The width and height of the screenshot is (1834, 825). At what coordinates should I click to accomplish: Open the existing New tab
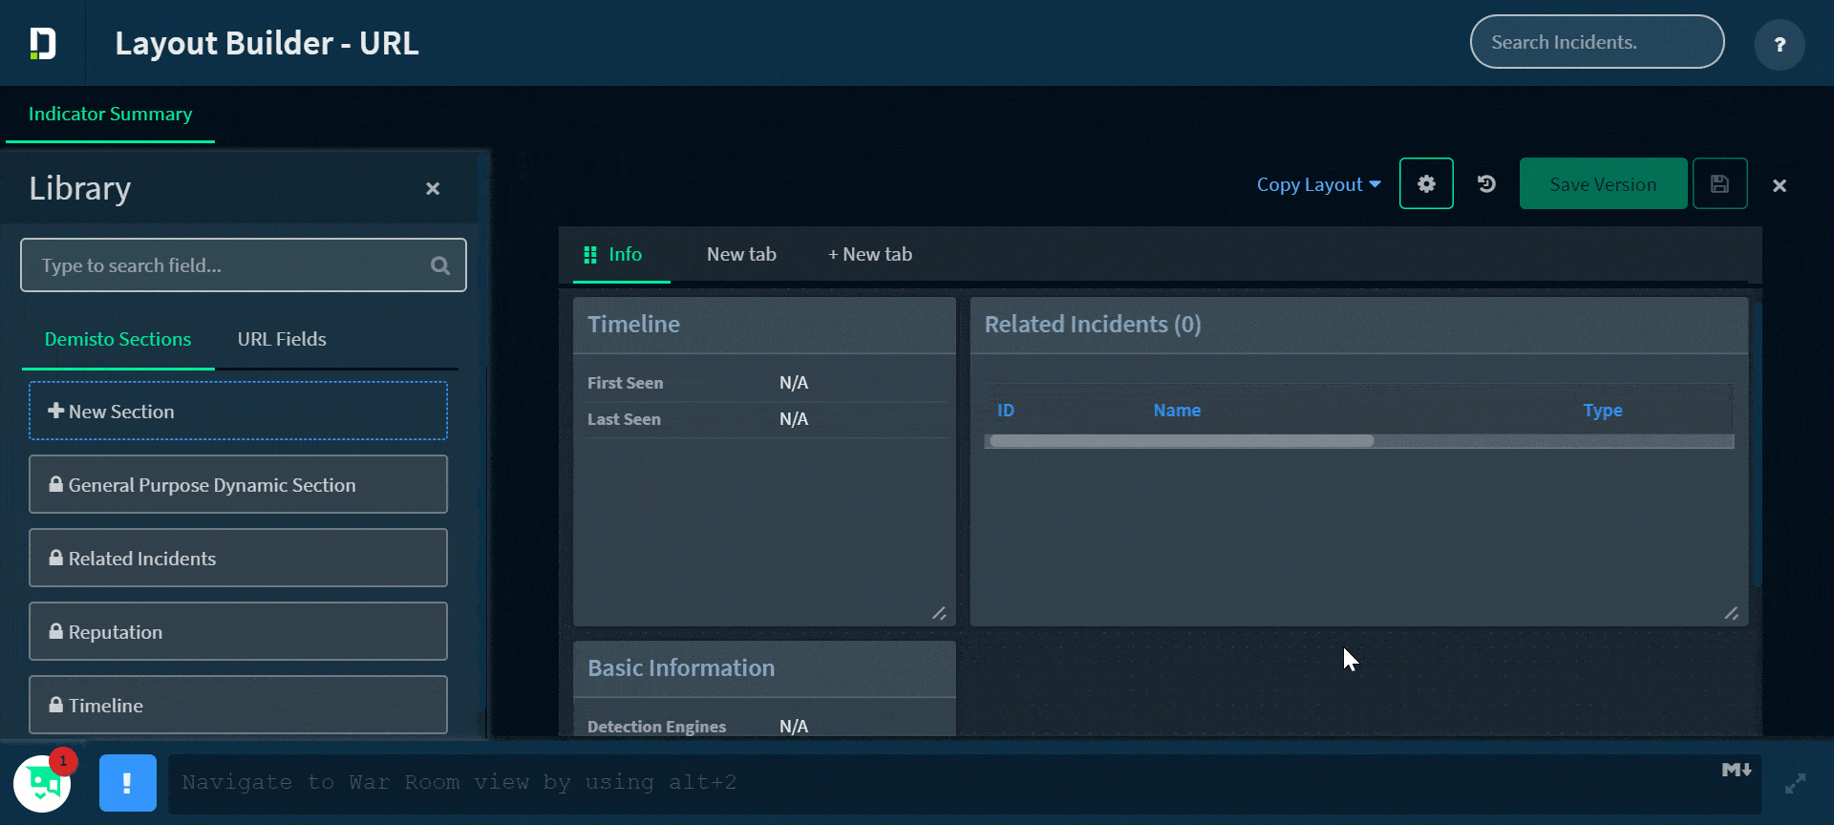coord(741,254)
